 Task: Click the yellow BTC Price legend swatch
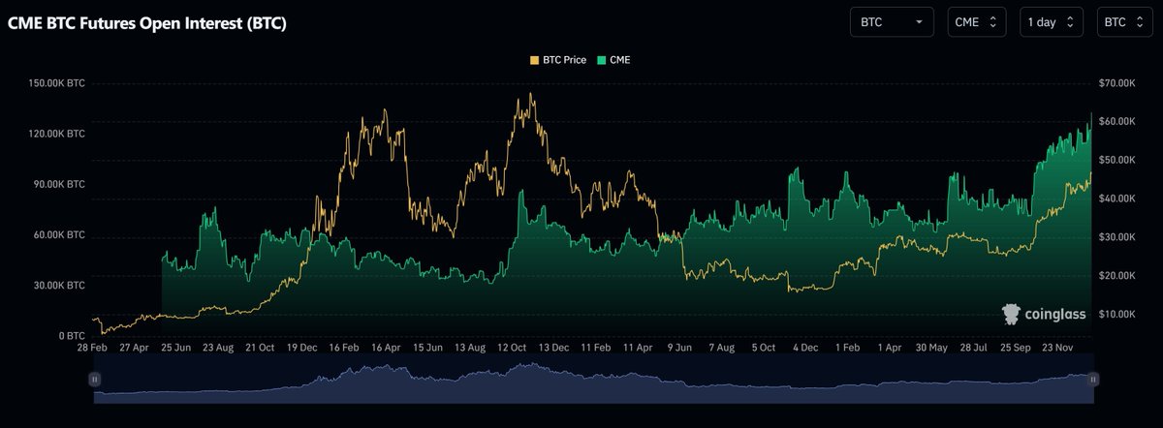tap(534, 60)
